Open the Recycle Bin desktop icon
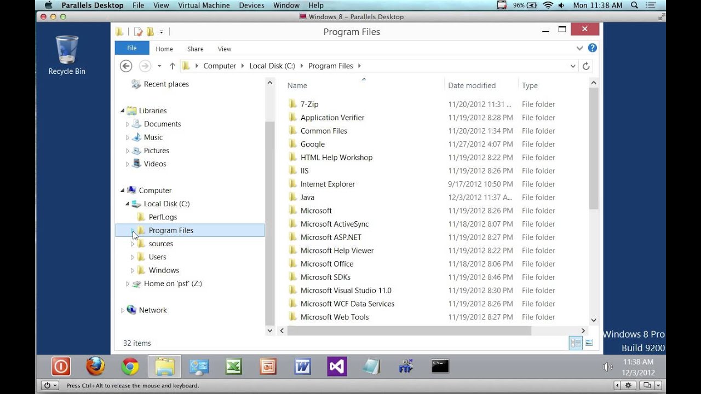The image size is (701, 394). [67, 56]
